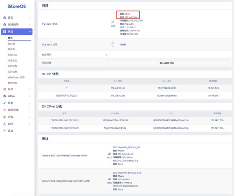
Task: Click the IPv6 WAN interface icon
Action: tap(113, 43)
